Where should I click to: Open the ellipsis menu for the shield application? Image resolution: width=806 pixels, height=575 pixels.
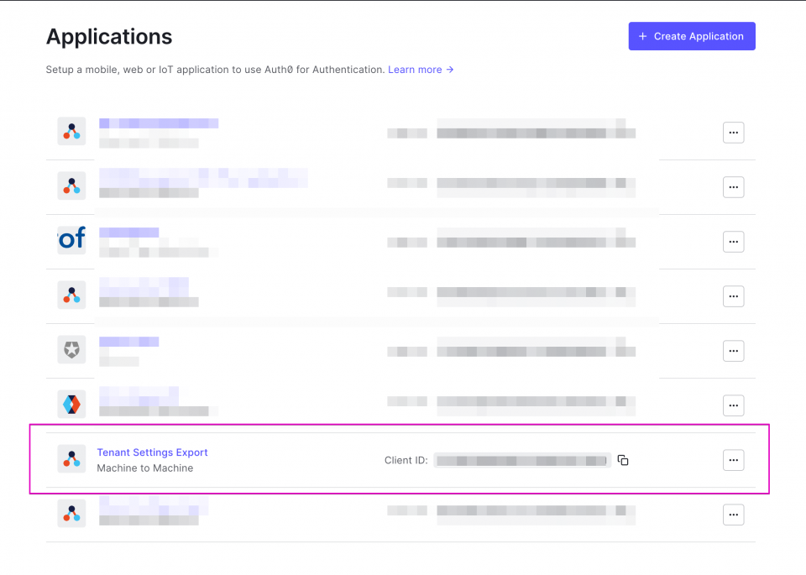[733, 350]
